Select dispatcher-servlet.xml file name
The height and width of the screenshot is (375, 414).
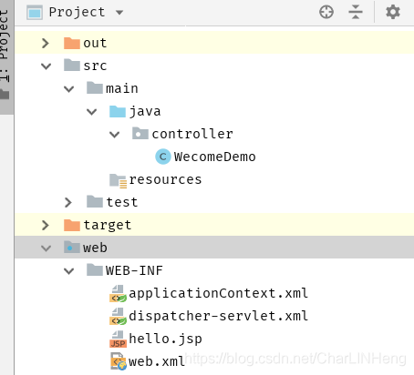pyautogui.click(x=218, y=316)
